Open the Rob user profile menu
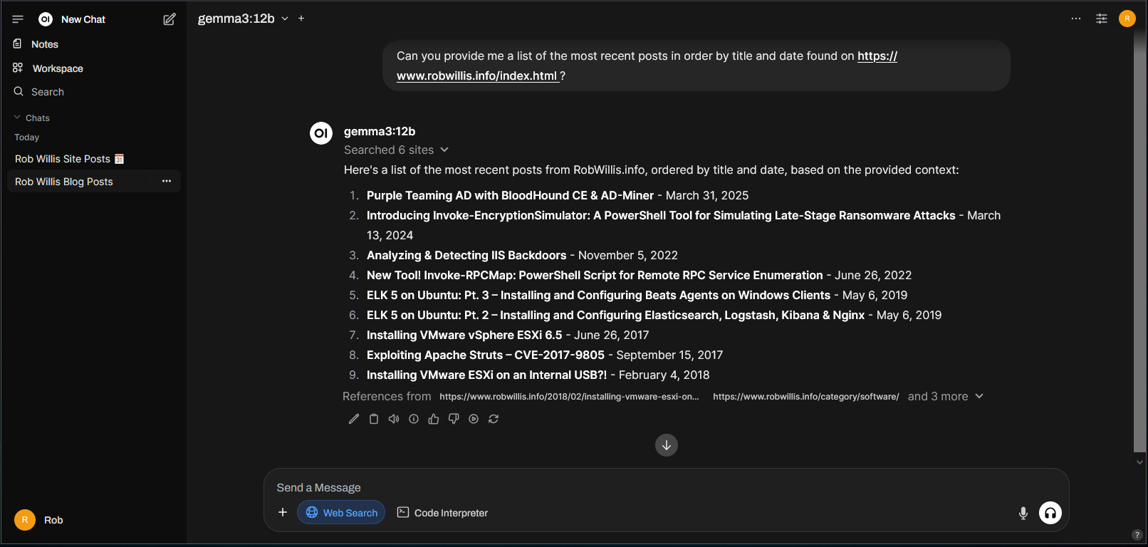The width and height of the screenshot is (1148, 547). click(39, 520)
